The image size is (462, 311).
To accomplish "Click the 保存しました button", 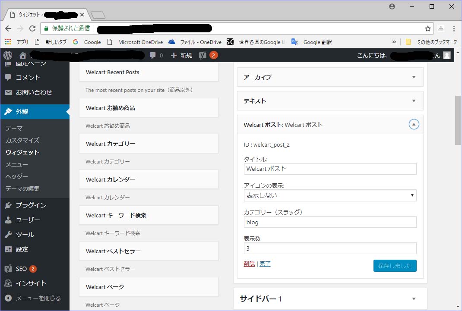I will pyautogui.click(x=395, y=266).
